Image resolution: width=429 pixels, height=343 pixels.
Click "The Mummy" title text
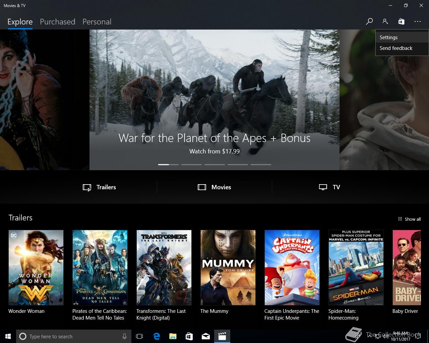pyautogui.click(x=214, y=311)
